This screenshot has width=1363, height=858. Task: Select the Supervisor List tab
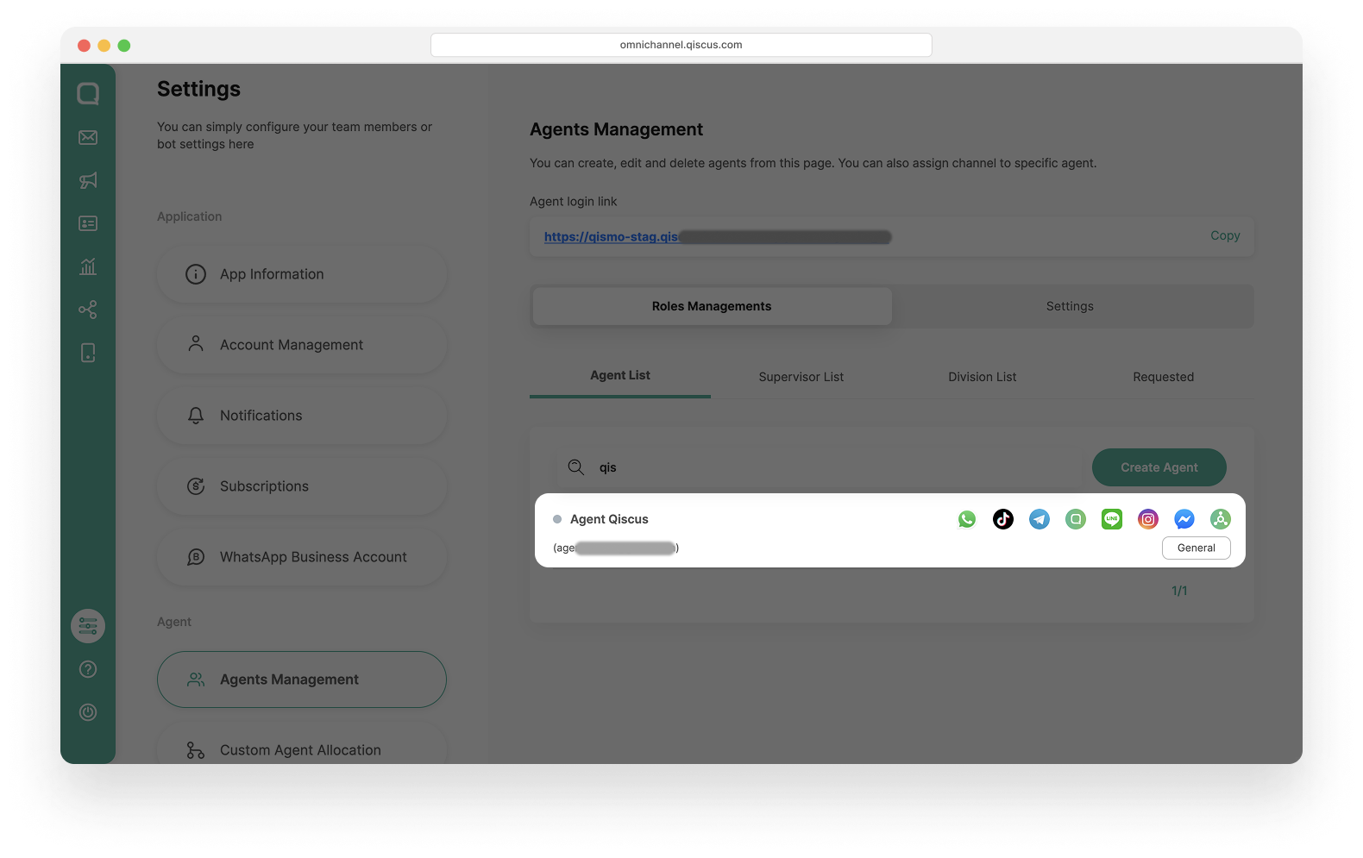pos(801,377)
